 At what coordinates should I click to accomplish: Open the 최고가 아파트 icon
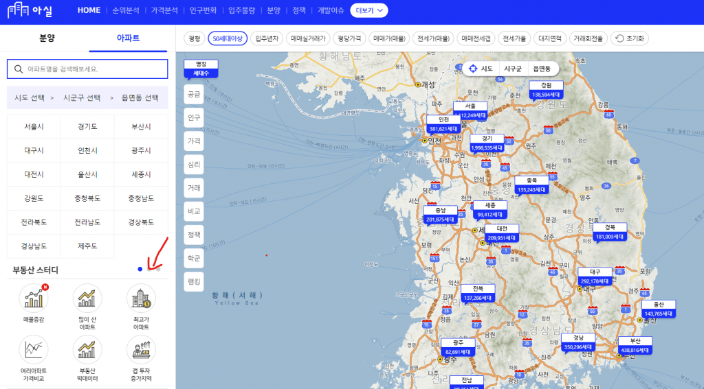click(140, 298)
